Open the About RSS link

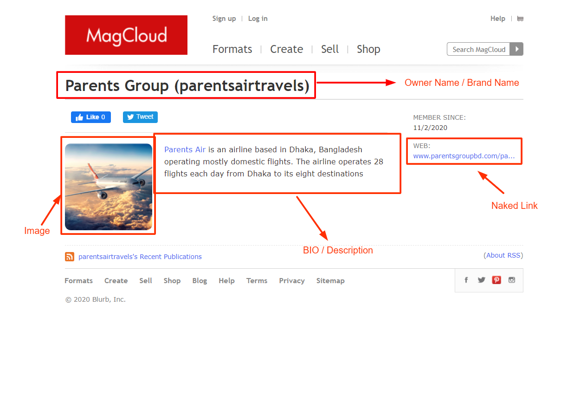[503, 255]
